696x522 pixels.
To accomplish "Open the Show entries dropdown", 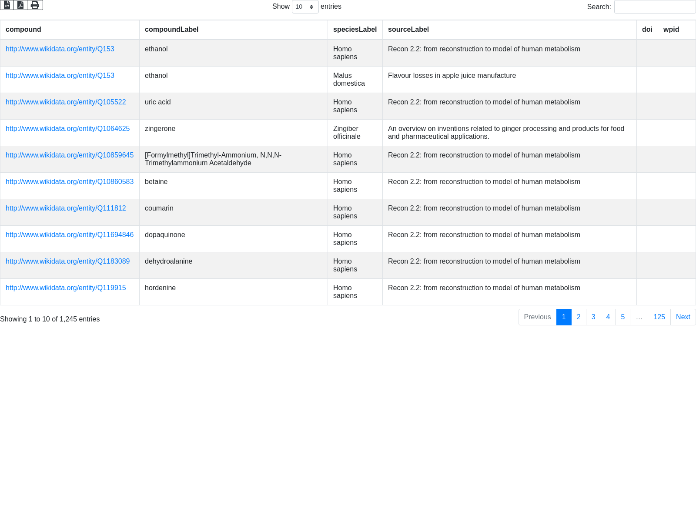I will click(x=305, y=7).
